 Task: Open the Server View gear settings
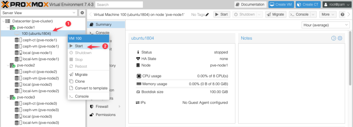(x=82, y=13)
